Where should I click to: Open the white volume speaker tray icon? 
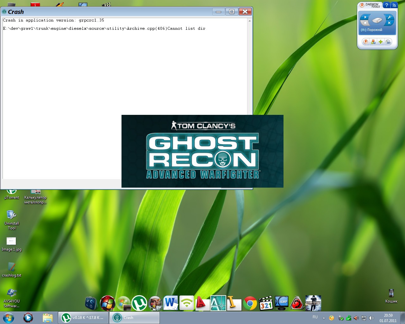371,318
